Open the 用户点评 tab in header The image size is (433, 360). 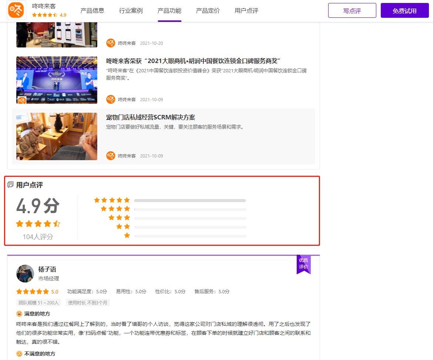coord(246,11)
